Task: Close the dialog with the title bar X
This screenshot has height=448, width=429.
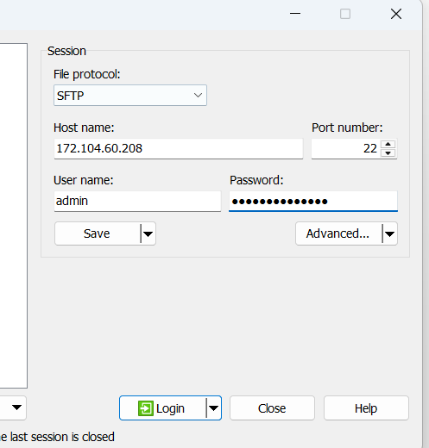Action: click(396, 14)
